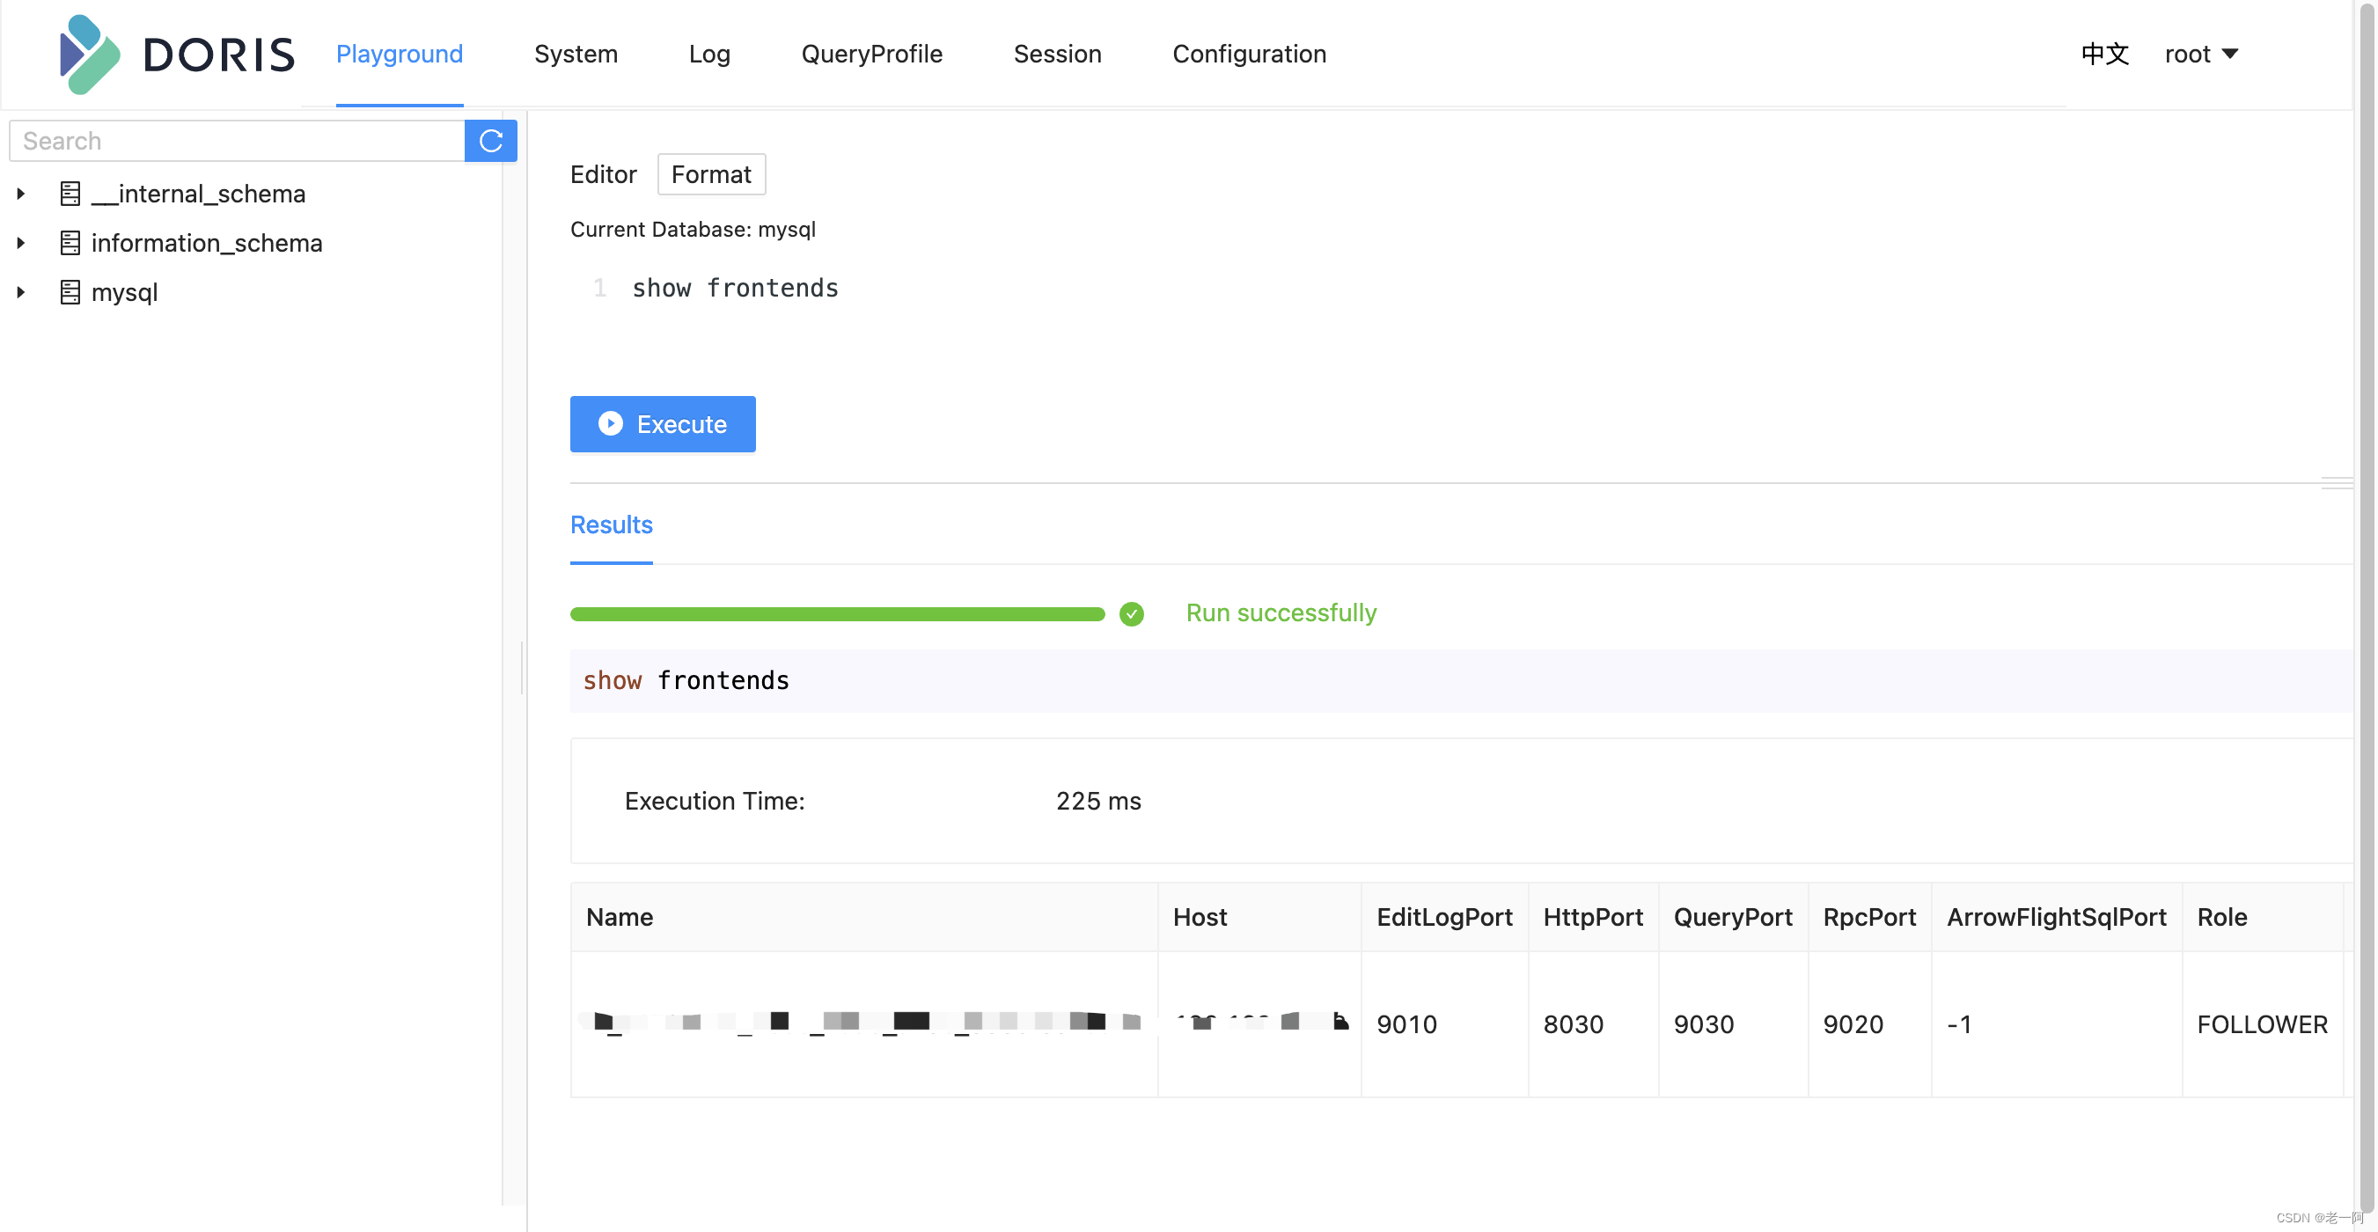Click the Configuration menu item
Viewport: 2378px width, 1232px height.
click(x=1249, y=54)
